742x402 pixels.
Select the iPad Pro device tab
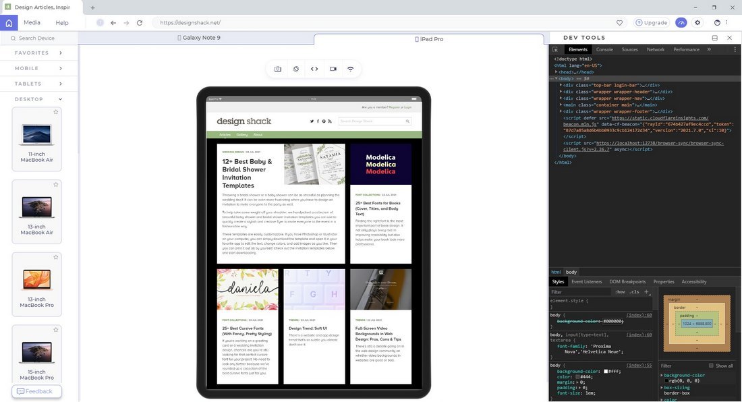coord(429,39)
